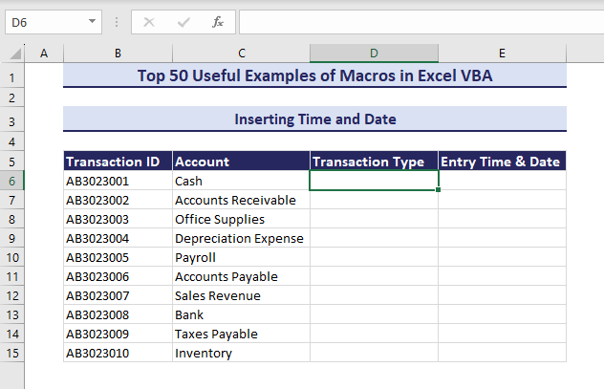Select column B header

pyautogui.click(x=118, y=54)
